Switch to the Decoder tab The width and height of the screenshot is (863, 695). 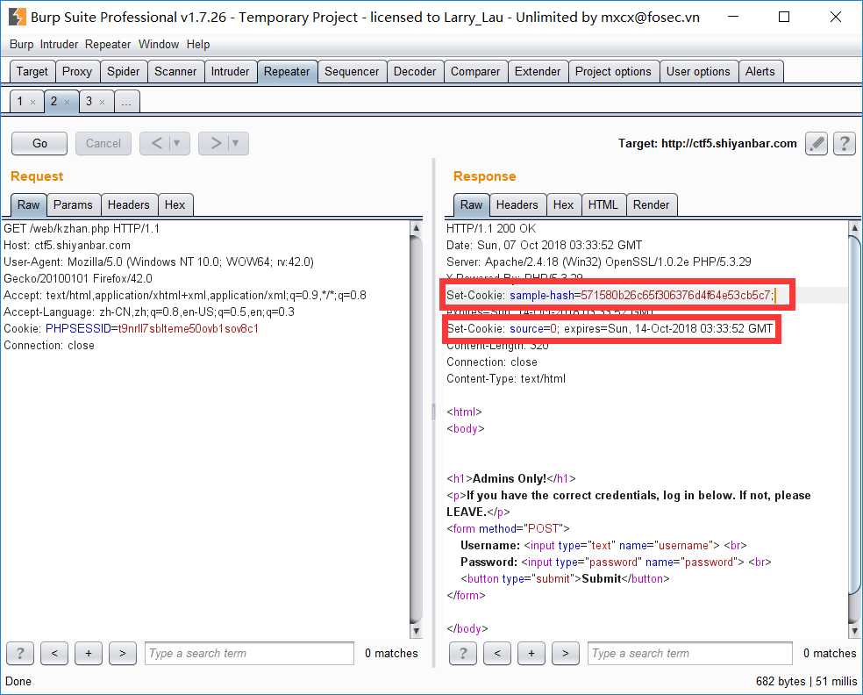[x=415, y=72]
